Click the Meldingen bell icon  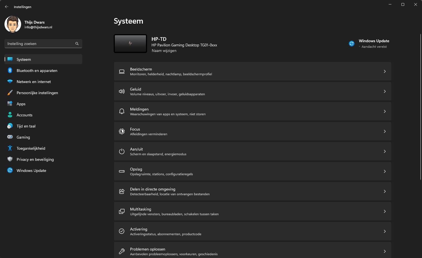122,111
